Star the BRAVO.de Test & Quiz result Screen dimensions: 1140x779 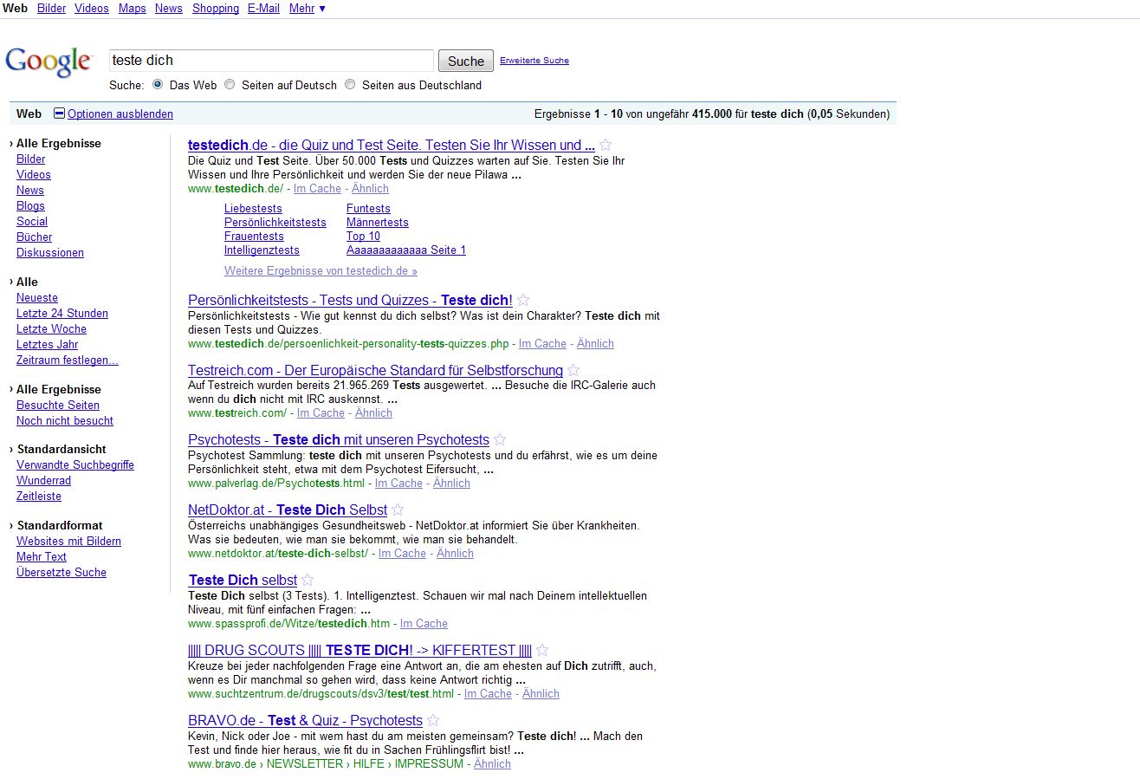(433, 720)
